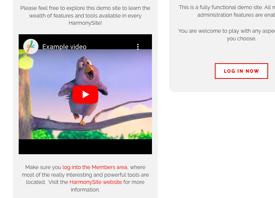The image size is (275, 198).
Task: Play the Example video with the red play button
Action: (85, 94)
